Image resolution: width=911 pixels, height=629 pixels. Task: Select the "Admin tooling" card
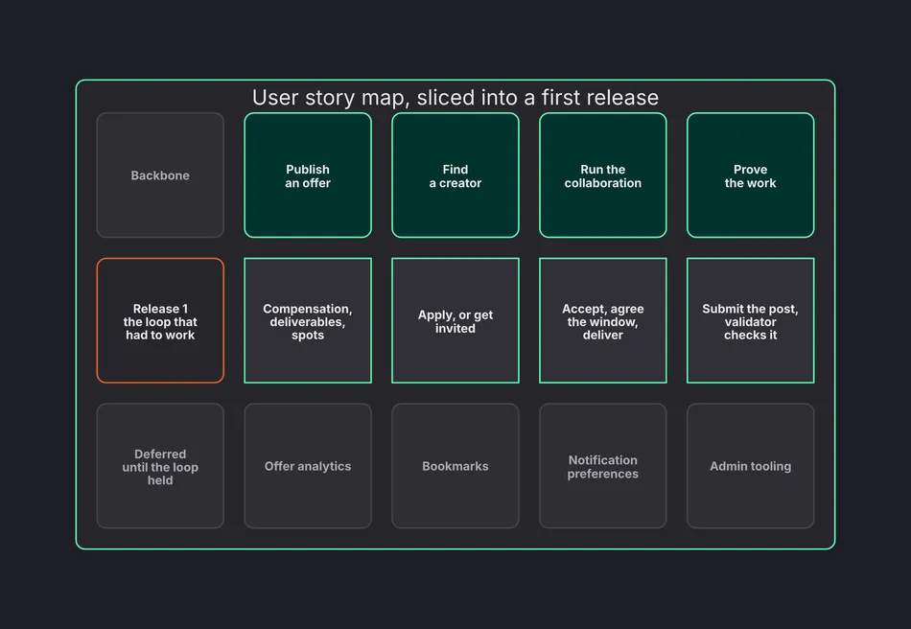click(x=751, y=466)
